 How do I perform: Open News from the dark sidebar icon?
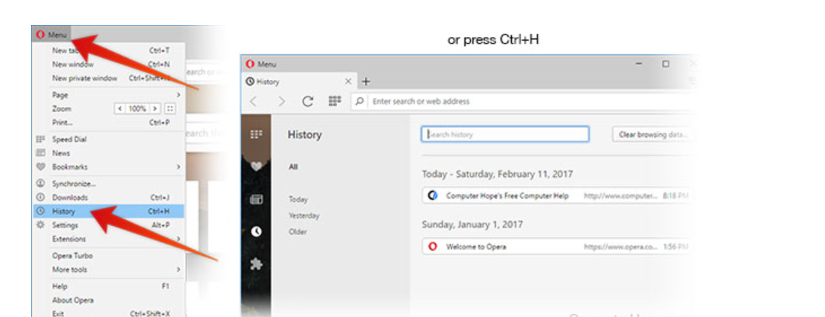click(x=256, y=200)
